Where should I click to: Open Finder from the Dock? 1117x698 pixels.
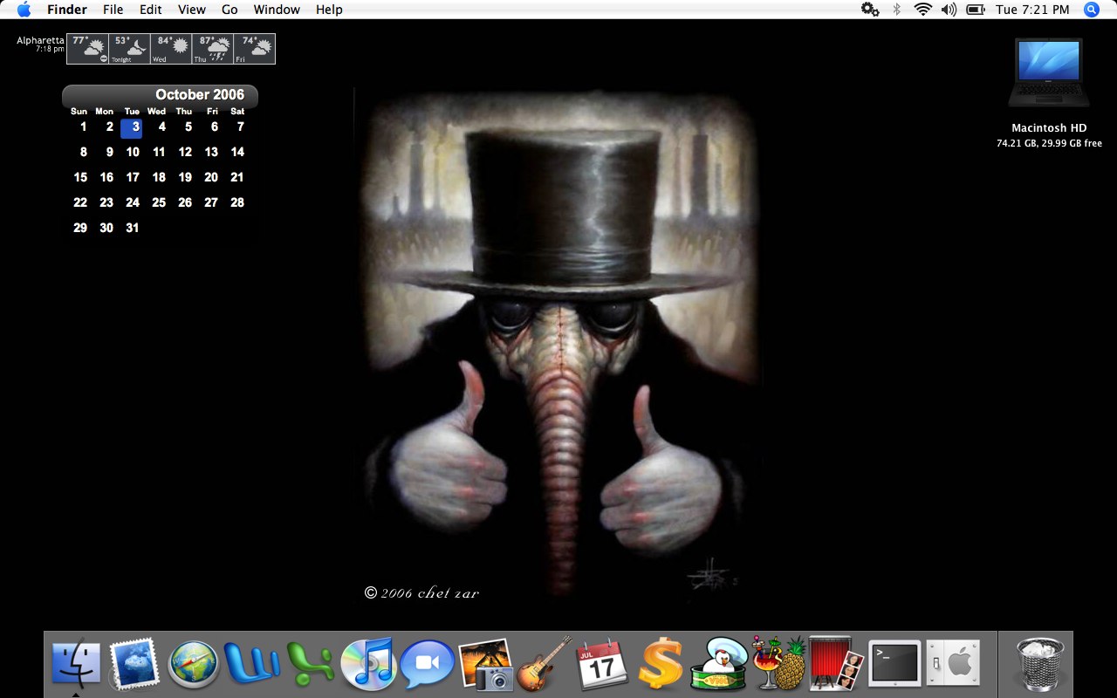(77, 665)
